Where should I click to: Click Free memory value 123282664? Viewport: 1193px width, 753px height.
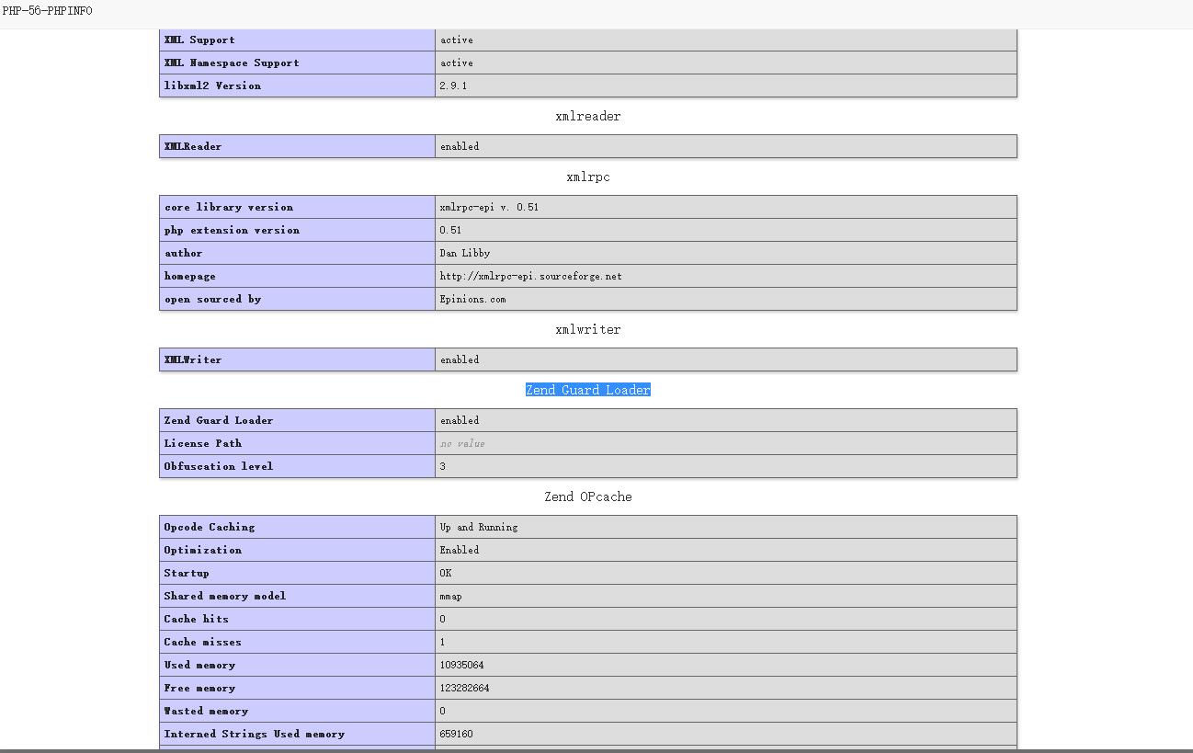click(x=465, y=688)
